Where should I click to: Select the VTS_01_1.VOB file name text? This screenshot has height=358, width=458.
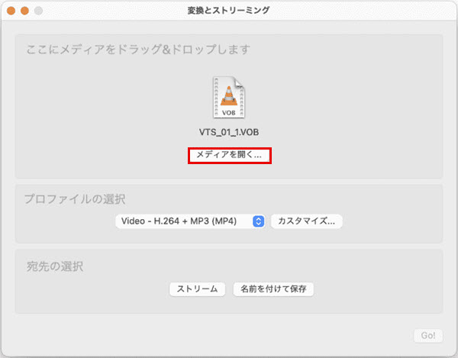coord(229,132)
